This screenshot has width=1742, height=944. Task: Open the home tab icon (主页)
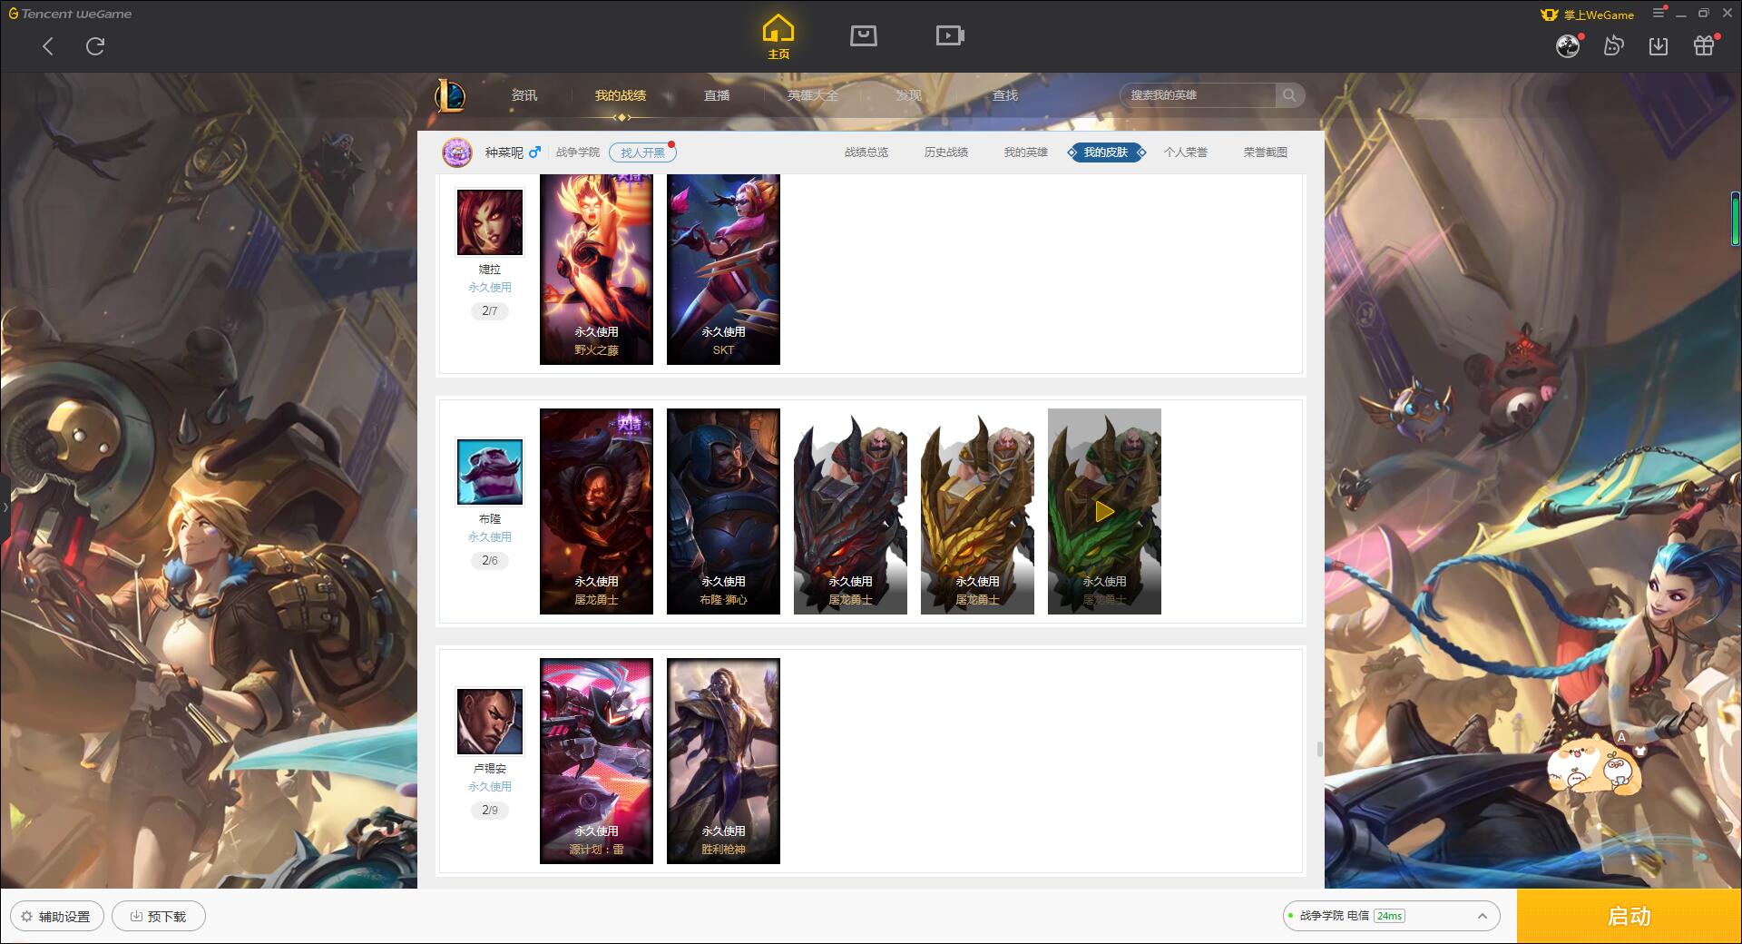click(778, 36)
